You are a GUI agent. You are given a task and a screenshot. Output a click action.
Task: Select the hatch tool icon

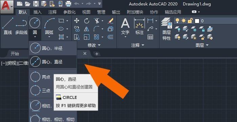(61, 37)
